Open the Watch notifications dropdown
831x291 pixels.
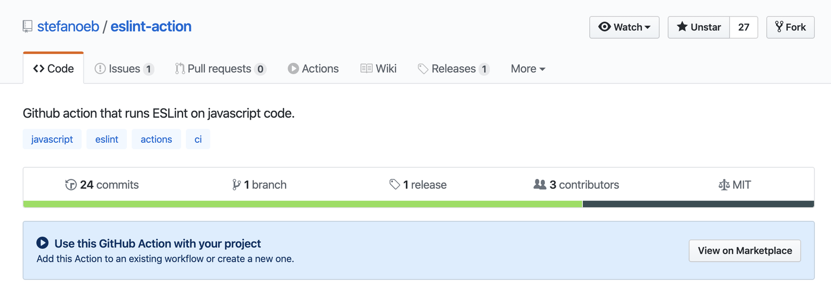click(624, 27)
